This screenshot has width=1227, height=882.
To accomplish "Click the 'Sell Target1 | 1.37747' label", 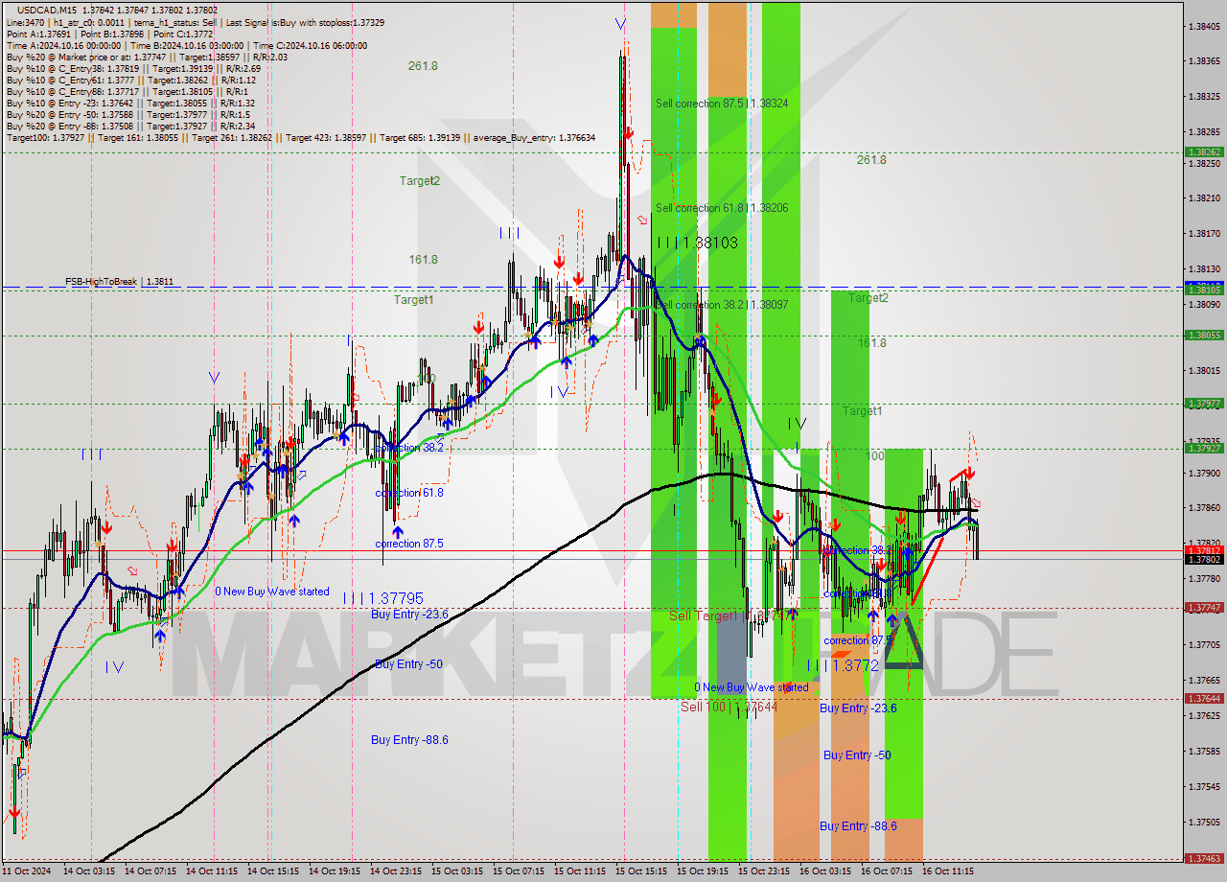I will pos(731,615).
